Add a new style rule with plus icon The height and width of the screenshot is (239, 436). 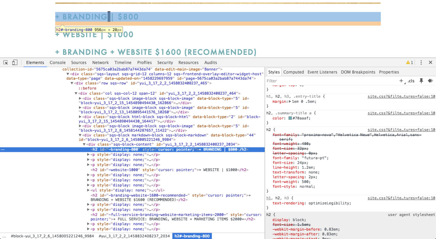[x=401, y=81]
